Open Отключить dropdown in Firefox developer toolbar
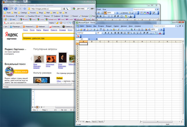 click(9, 16)
